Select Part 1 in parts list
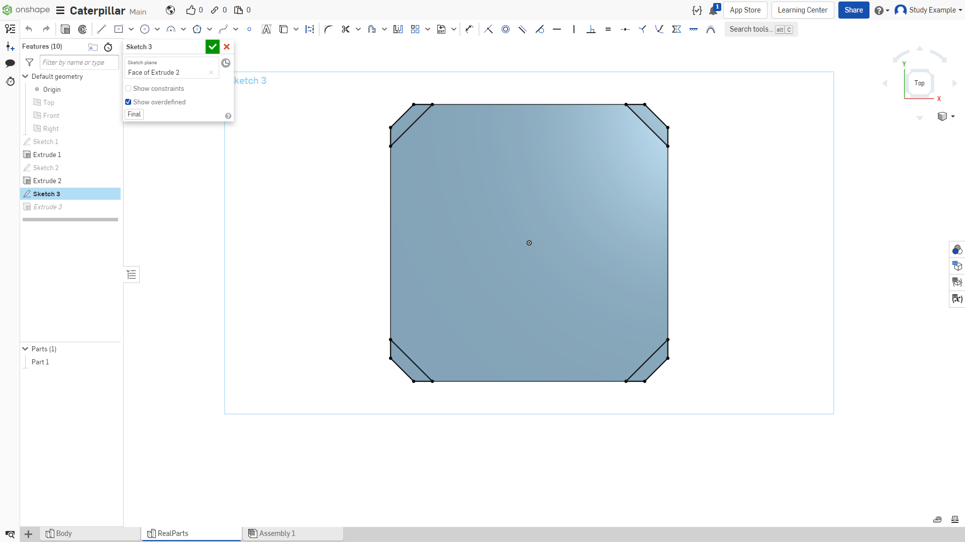Viewport: 965px width, 542px height. tap(40, 362)
